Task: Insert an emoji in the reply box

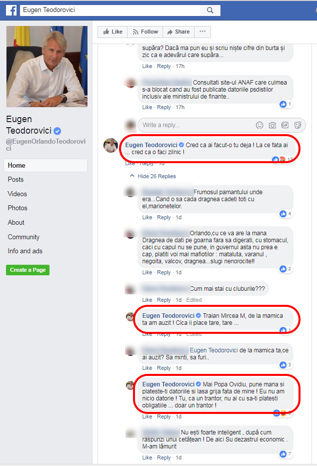Action: [x=259, y=125]
